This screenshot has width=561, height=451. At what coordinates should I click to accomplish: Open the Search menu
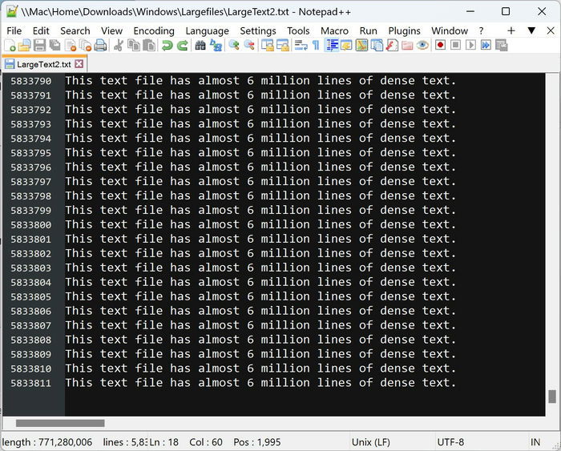click(75, 30)
